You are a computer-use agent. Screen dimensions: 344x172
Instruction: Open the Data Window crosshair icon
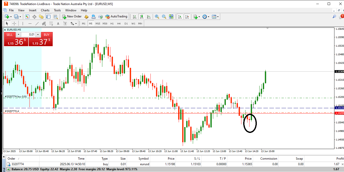point(34,17)
